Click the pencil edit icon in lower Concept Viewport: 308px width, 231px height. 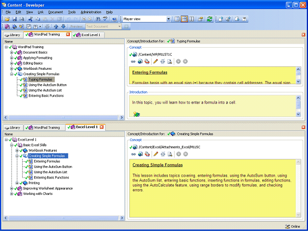[155, 154]
